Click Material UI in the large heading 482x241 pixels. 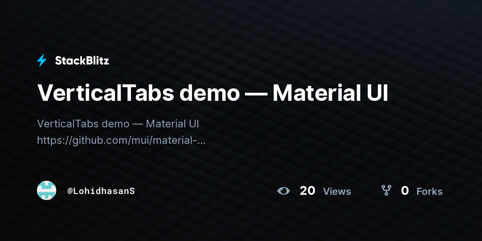(331, 93)
